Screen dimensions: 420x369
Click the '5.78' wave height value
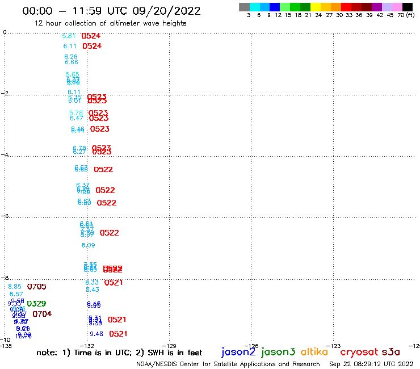point(76,113)
